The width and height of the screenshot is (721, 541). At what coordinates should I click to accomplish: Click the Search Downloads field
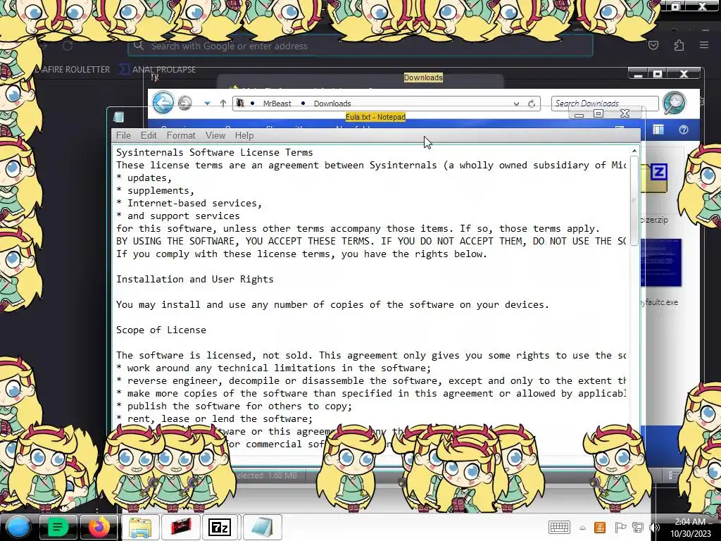[605, 104]
